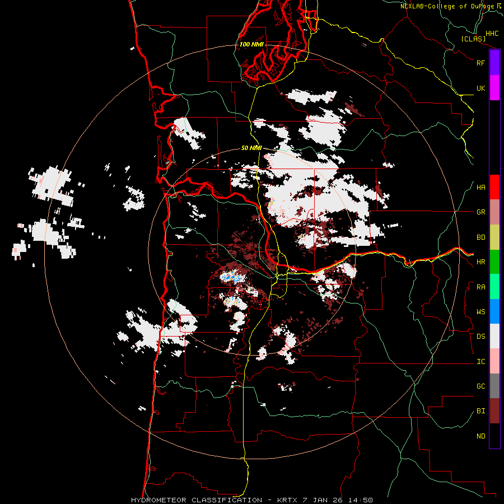504x504 pixels.
Task: Click the 100 NMI range ring label
Action: tap(251, 44)
